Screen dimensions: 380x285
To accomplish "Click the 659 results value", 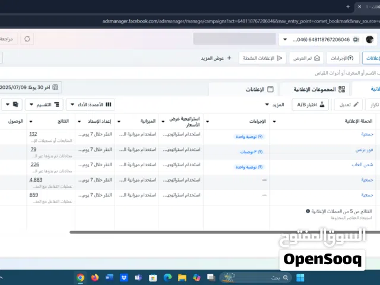I will [x=34, y=195].
